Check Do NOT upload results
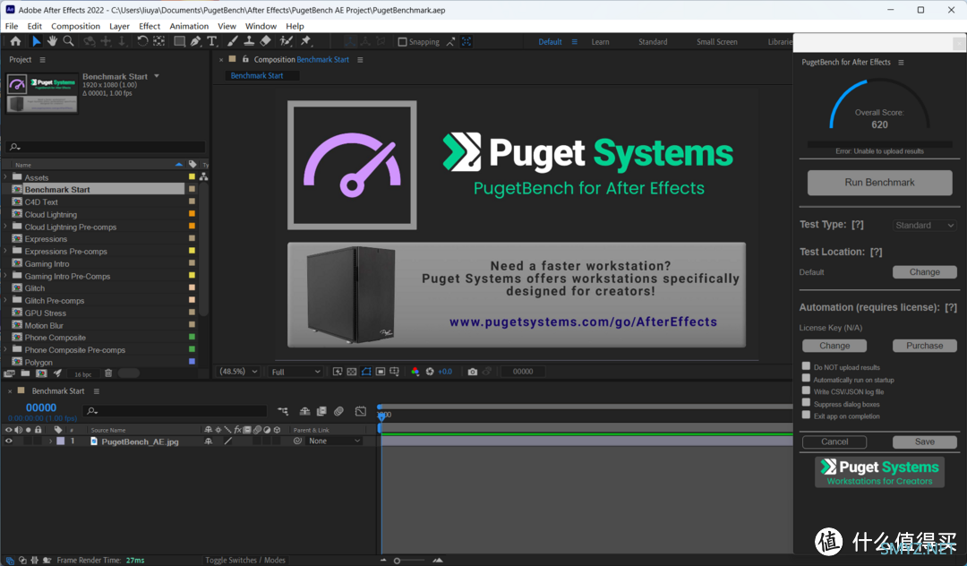Screen dimensions: 967x566 click(x=806, y=366)
